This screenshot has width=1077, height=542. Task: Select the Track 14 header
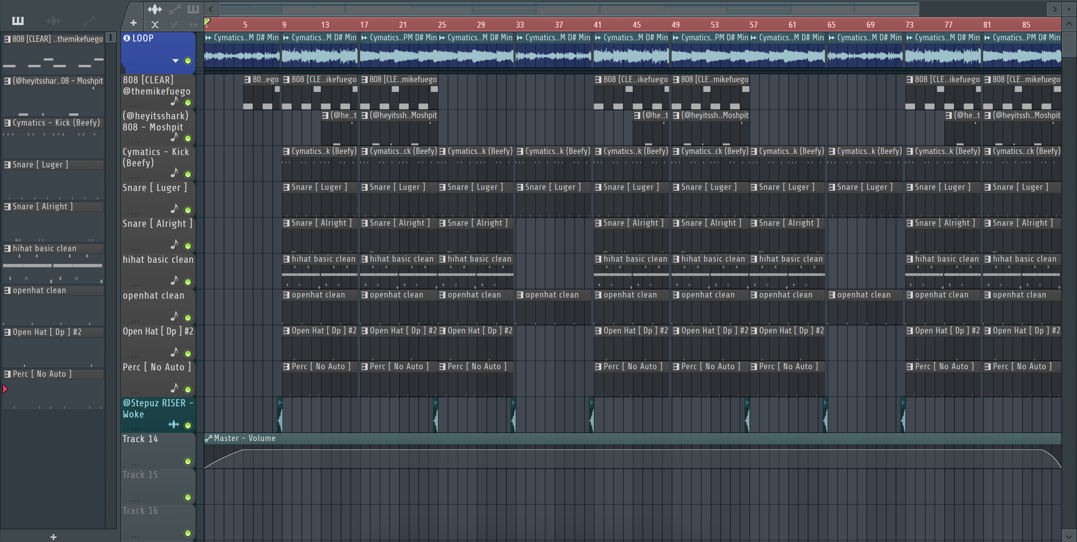pos(159,450)
